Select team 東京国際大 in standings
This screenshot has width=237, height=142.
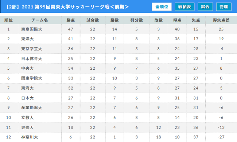coord(32,29)
